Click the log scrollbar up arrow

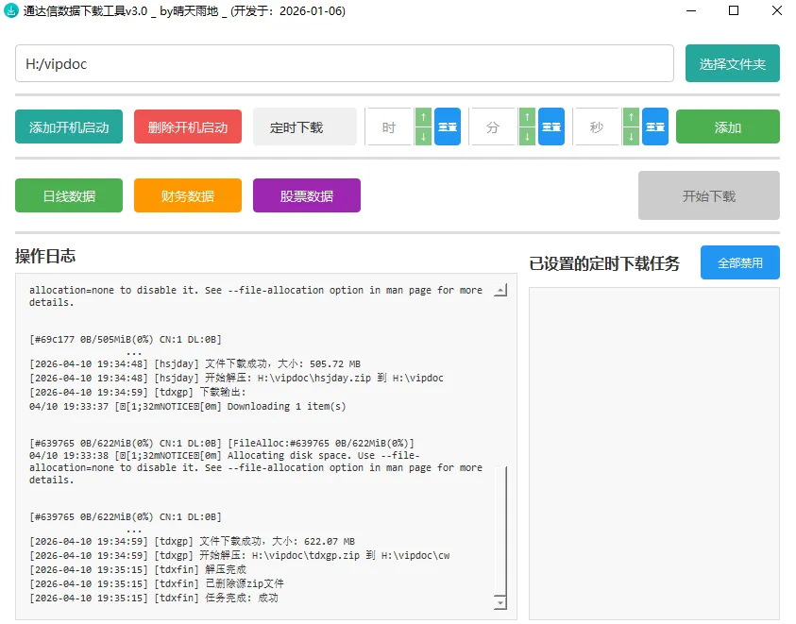point(500,291)
